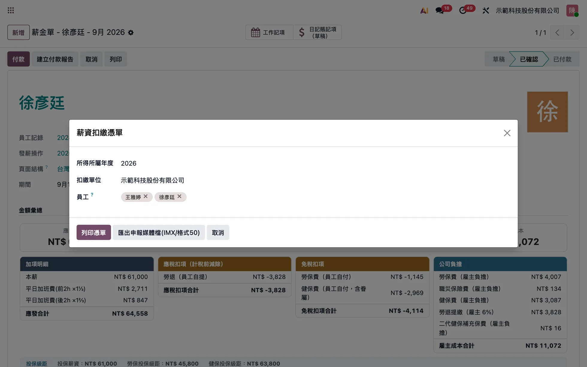Image resolution: width=587 pixels, height=367 pixels.
Task: Click the 新增 button
Action: click(x=18, y=32)
